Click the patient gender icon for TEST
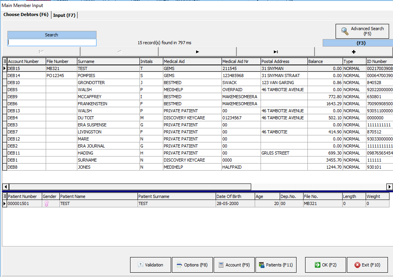Viewport: 393px width, 277px height. pyautogui.click(x=46, y=204)
